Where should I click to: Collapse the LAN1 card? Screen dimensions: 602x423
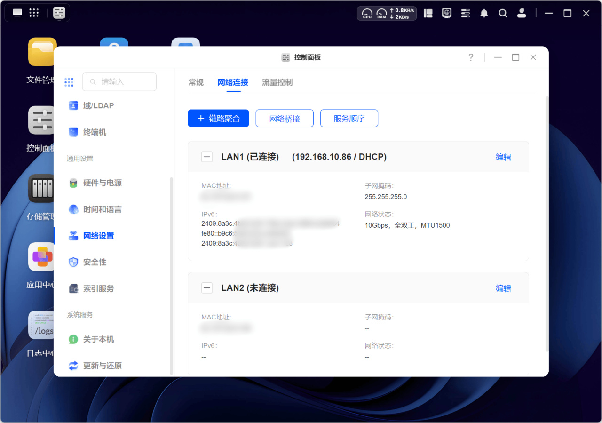pyautogui.click(x=207, y=157)
